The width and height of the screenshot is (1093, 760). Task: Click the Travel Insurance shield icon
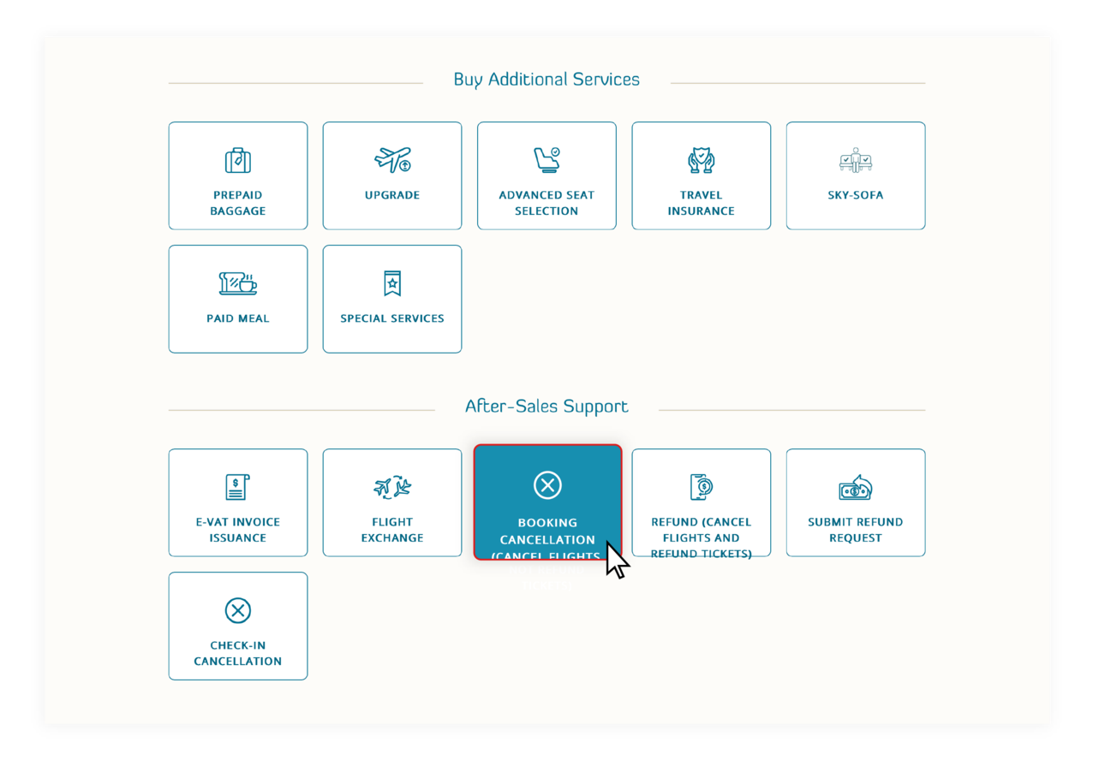(701, 160)
